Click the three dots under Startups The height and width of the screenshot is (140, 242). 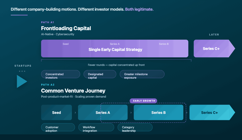[x=22, y=71]
